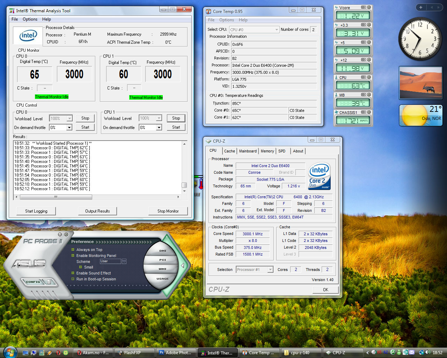Click OK in the CPU-Z window
Viewport: 447px width, 358px height.
coord(325,289)
